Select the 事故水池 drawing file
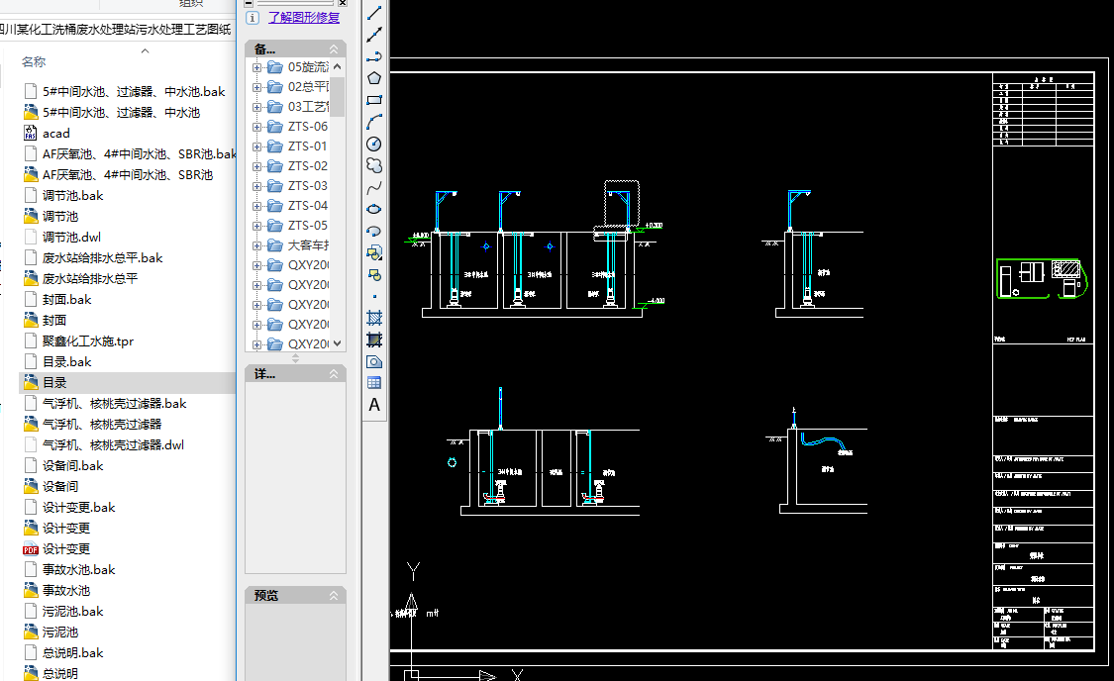Viewport: 1114px width, 681px height. [66, 590]
